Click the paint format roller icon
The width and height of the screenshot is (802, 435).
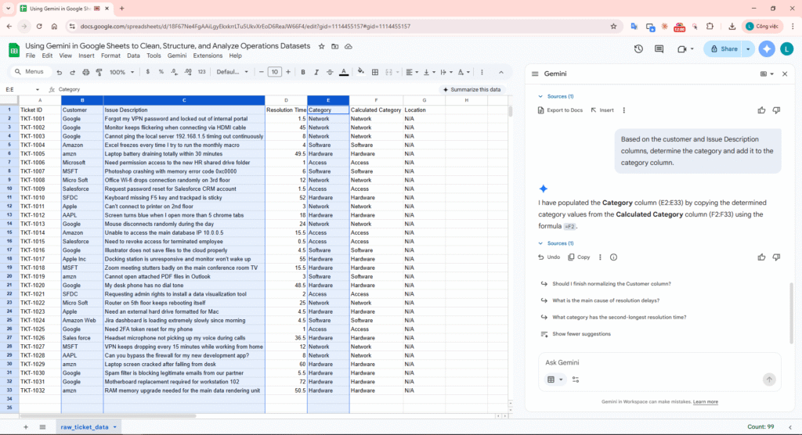point(99,72)
